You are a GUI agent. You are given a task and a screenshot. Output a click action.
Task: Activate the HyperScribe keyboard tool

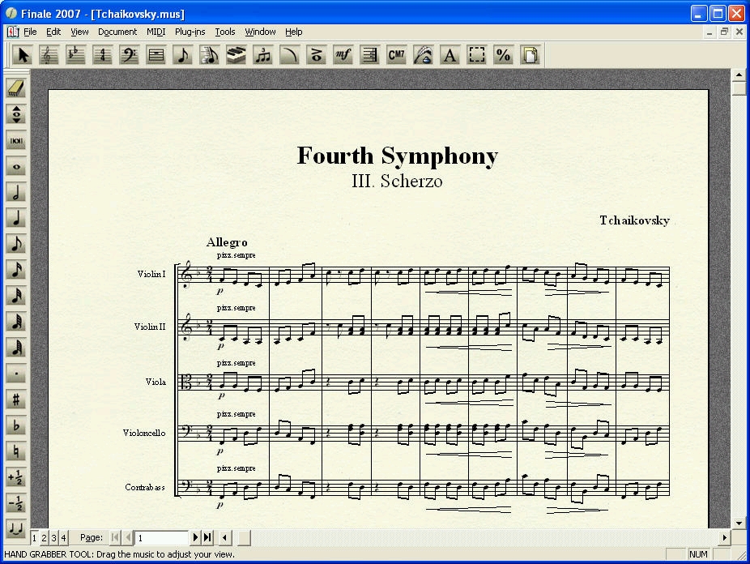coord(237,55)
